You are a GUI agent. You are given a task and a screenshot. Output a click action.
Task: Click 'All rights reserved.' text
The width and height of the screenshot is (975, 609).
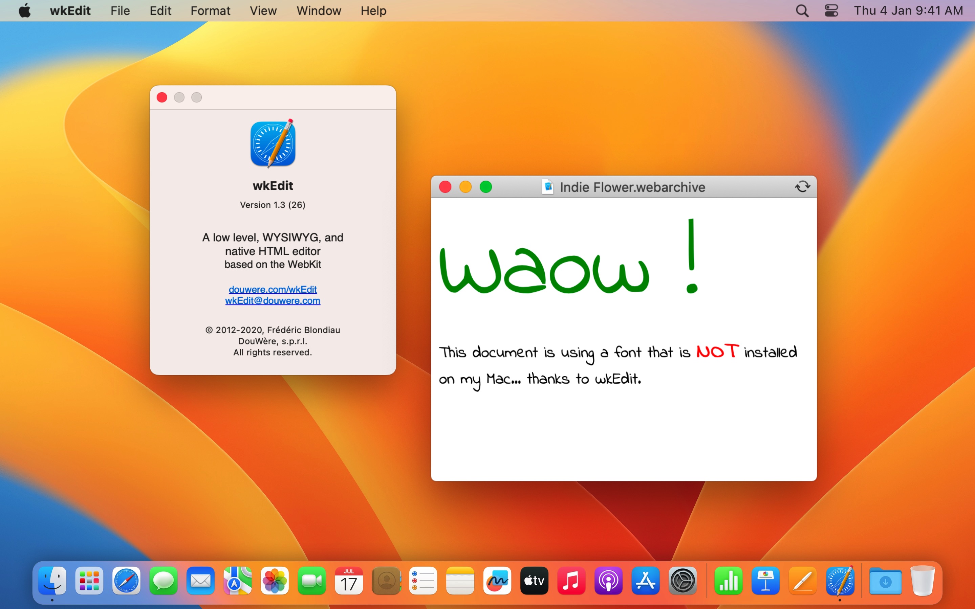pos(273,353)
